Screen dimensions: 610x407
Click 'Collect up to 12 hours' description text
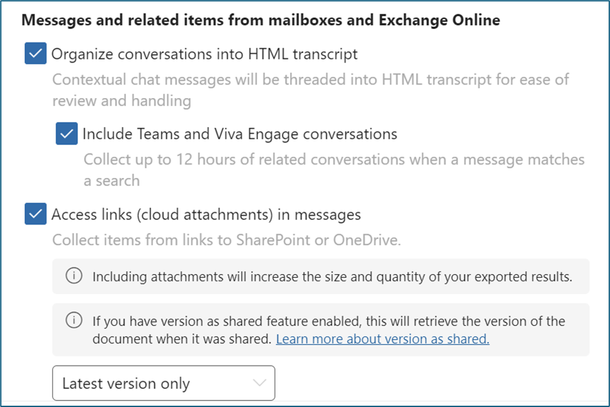tap(333, 160)
